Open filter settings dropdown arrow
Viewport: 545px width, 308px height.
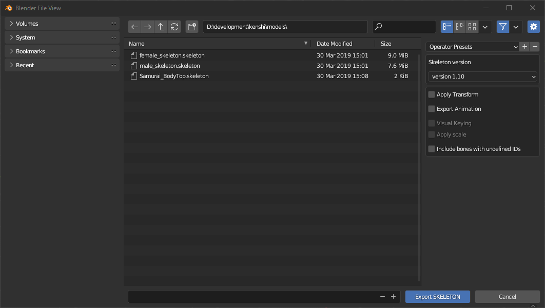click(x=516, y=27)
